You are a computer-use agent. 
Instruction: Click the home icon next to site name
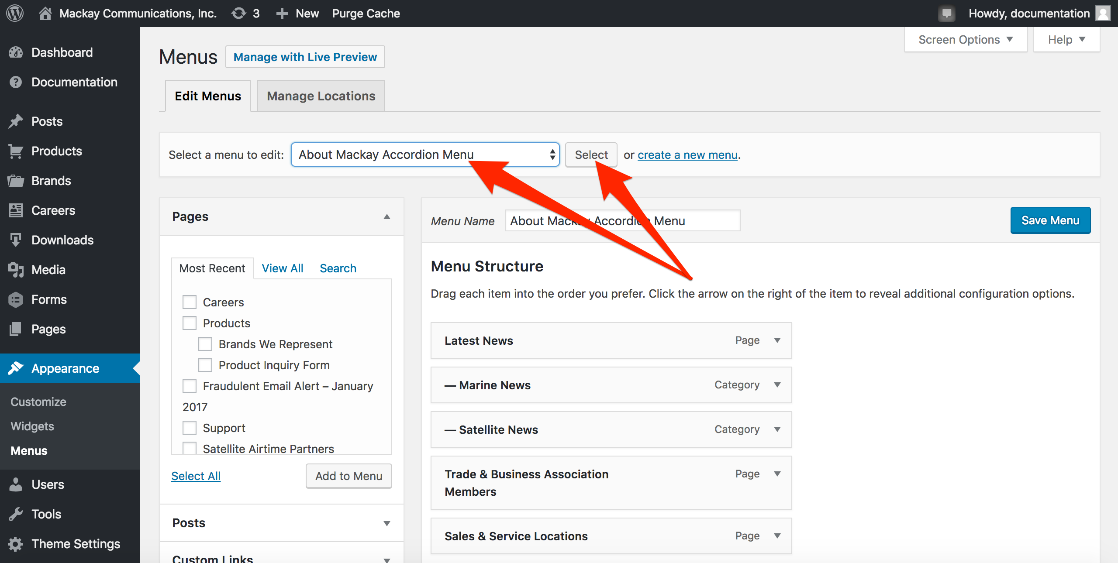[45, 13]
